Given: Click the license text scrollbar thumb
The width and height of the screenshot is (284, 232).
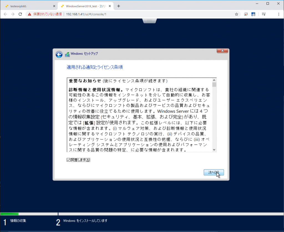Looking at the screenshot, I should (x=214, y=85).
